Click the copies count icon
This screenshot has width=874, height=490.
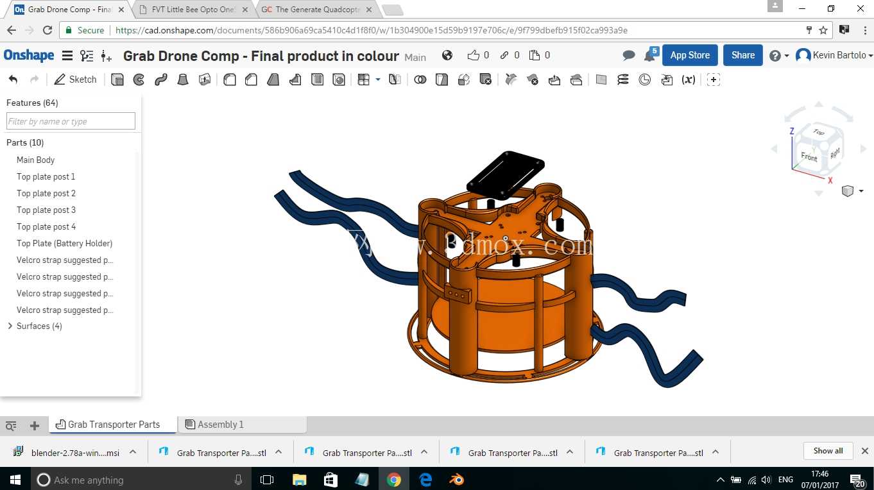click(535, 55)
